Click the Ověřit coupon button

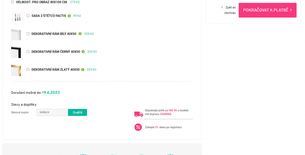(x=77, y=113)
